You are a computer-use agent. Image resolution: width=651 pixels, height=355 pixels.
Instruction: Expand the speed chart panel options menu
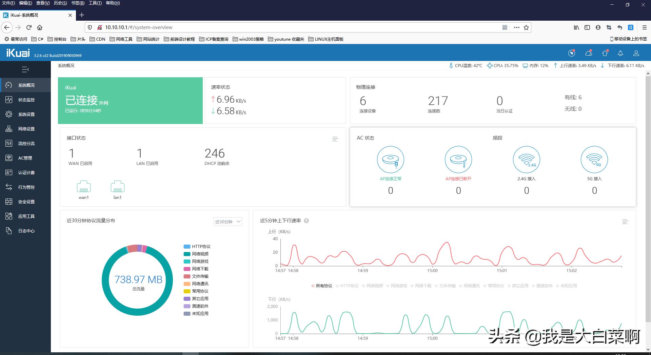pos(625,222)
